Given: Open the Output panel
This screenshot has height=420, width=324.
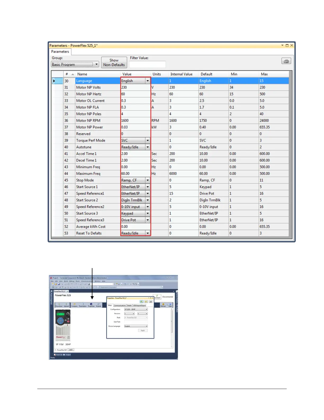Looking at the screenshot, I should [x=67, y=355].
